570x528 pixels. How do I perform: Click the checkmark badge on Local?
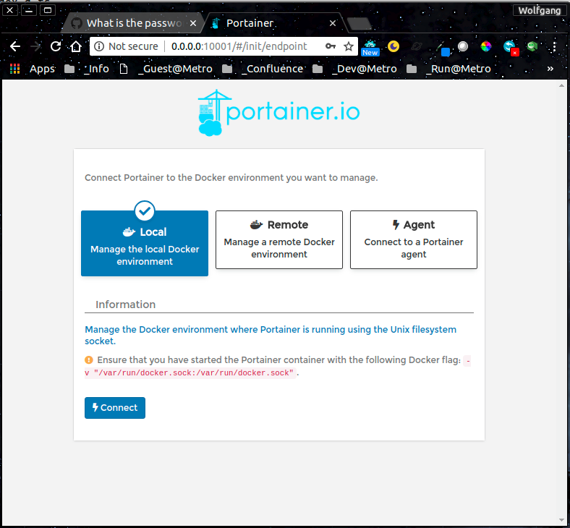pyautogui.click(x=145, y=210)
